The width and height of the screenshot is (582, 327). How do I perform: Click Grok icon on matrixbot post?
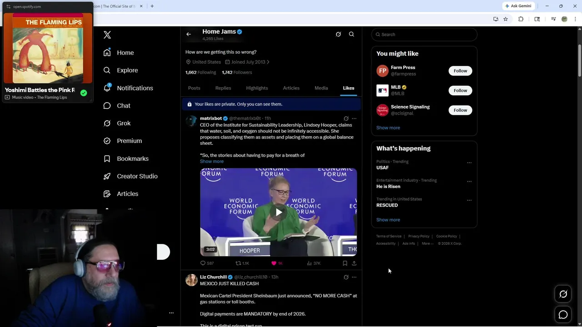(x=346, y=119)
